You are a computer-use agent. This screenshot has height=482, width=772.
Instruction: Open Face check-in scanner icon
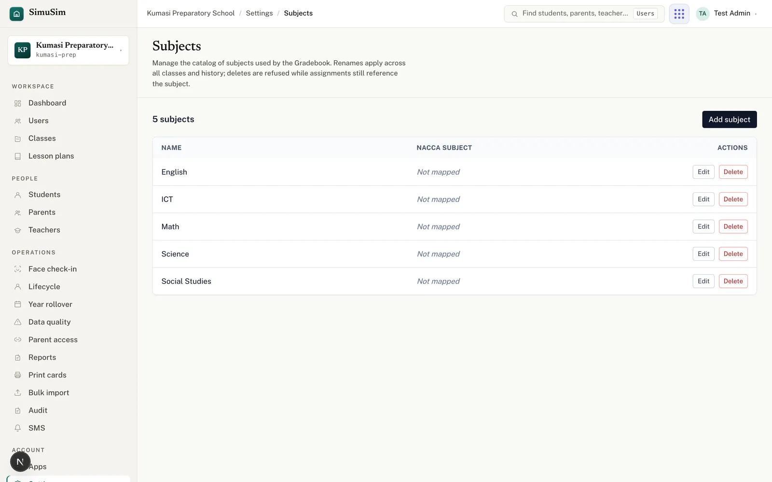(x=18, y=269)
